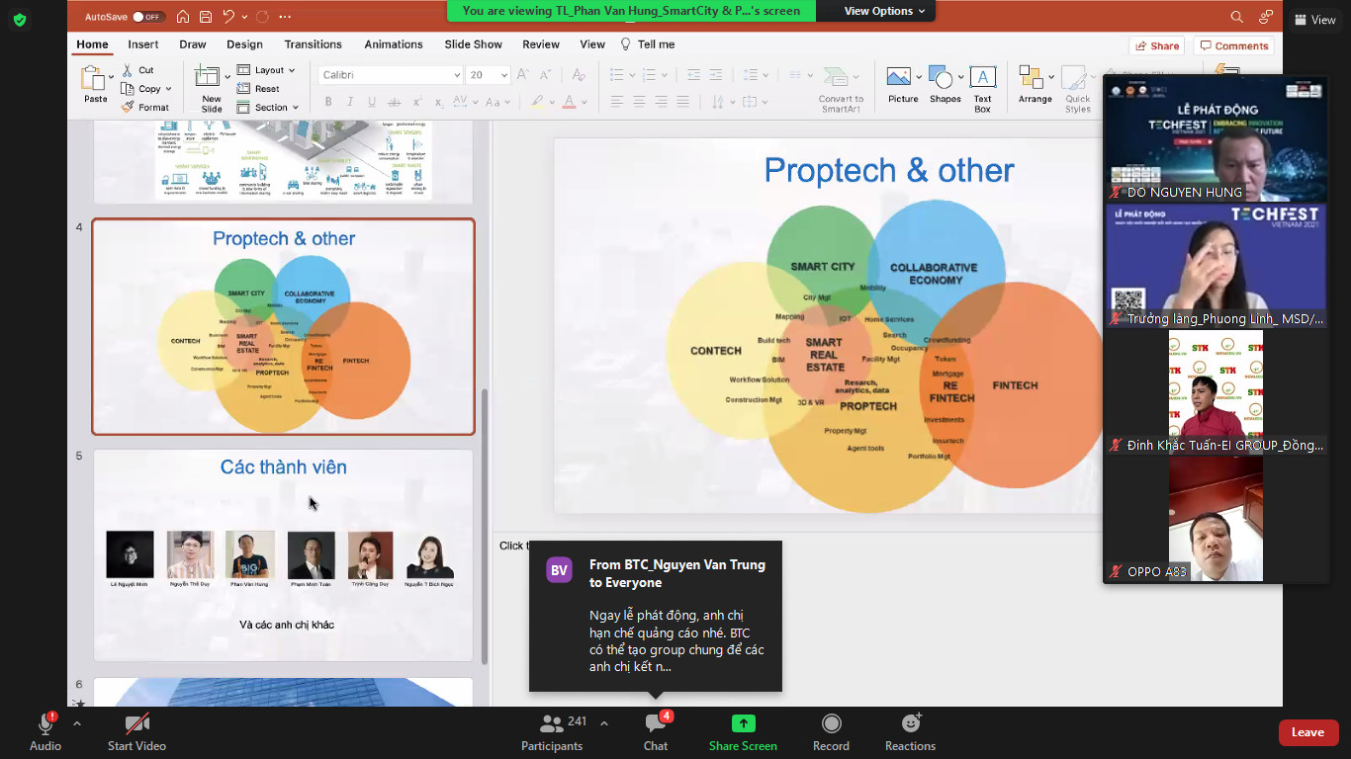Screen dimensions: 1351x759
Task: Click the Save icon in title bar
Action: pyautogui.click(x=206, y=17)
